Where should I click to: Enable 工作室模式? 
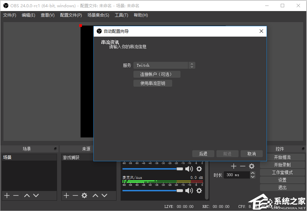click(282, 172)
